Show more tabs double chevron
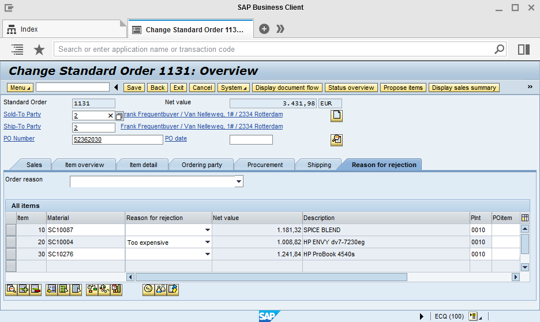Image resolution: width=540 pixels, height=322 pixels. [x=280, y=29]
